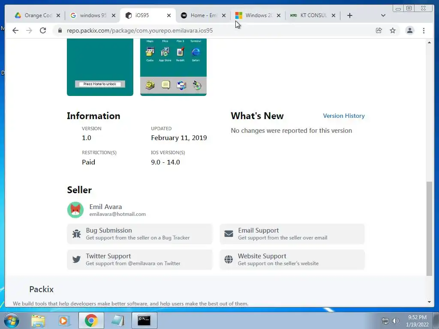The width and height of the screenshot is (439, 329).
Task: Bookmark this page with the star
Action: [393, 30]
